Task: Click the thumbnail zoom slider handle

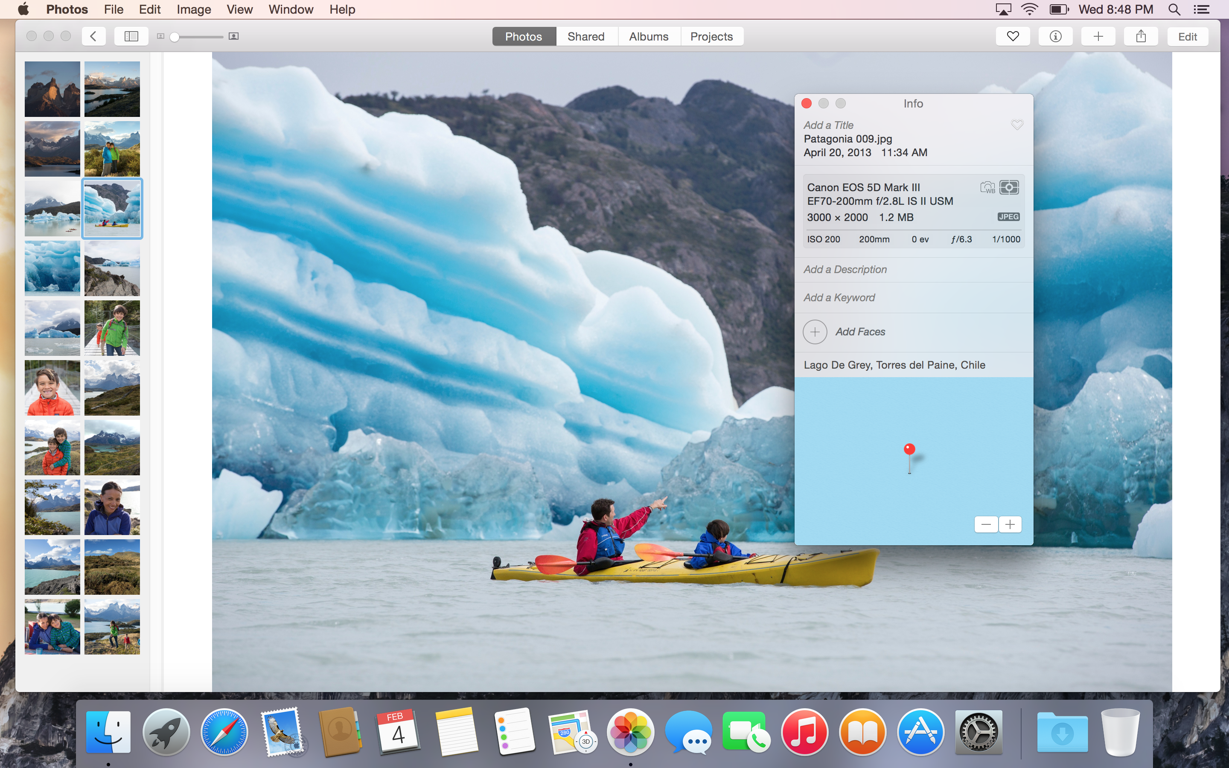Action: tap(175, 37)
